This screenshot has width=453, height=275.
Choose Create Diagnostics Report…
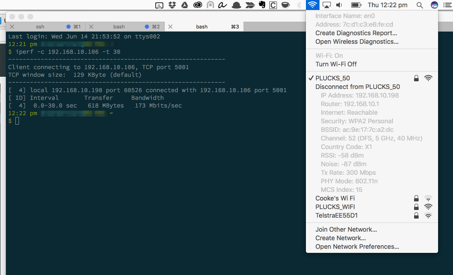click(x=356, y=33)
